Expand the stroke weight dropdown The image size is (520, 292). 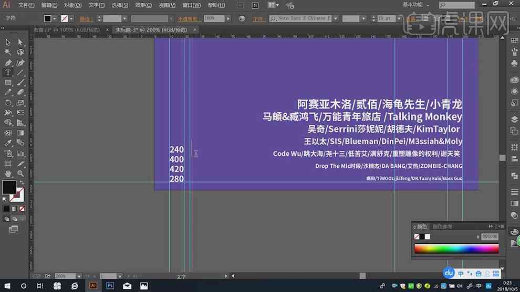click(124, 18)
